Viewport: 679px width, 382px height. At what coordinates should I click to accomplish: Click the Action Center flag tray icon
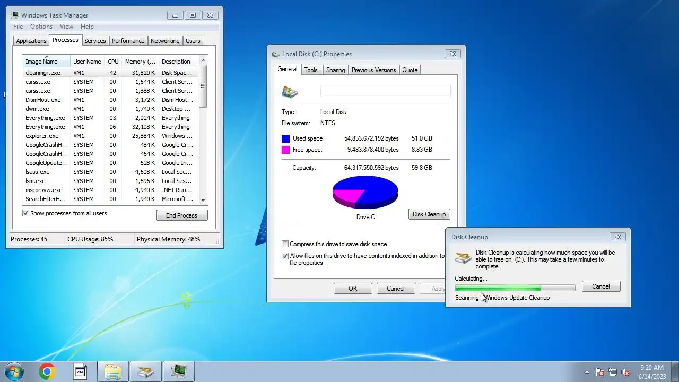600,372
